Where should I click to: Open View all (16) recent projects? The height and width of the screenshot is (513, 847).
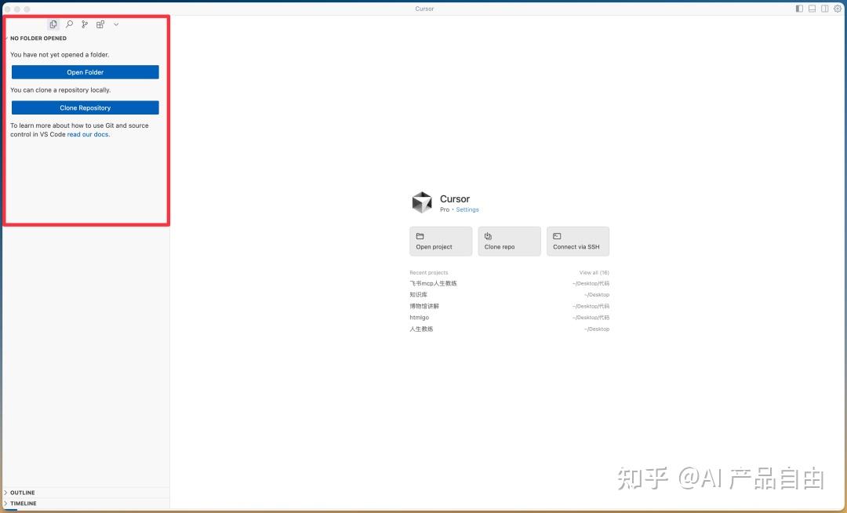[x=594, y=273]
